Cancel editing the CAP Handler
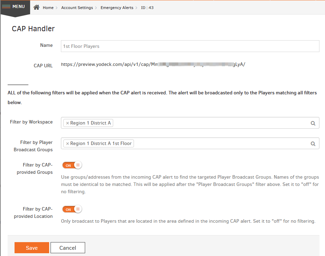This screenshot has width=325, height=256. pos(67,248)
